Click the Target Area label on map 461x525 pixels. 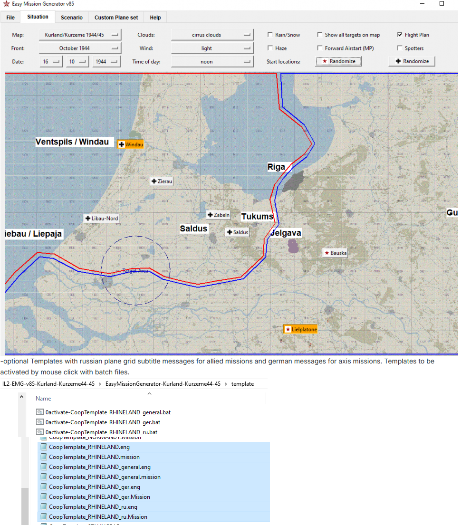point(135,270)
